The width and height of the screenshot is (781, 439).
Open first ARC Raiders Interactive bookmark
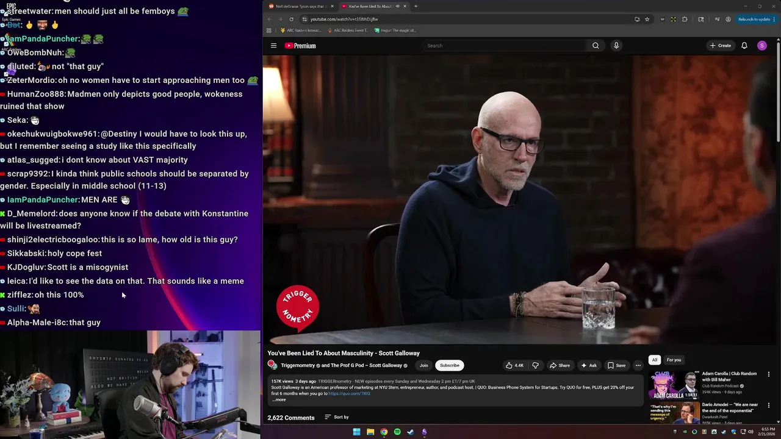click(300, 30)
